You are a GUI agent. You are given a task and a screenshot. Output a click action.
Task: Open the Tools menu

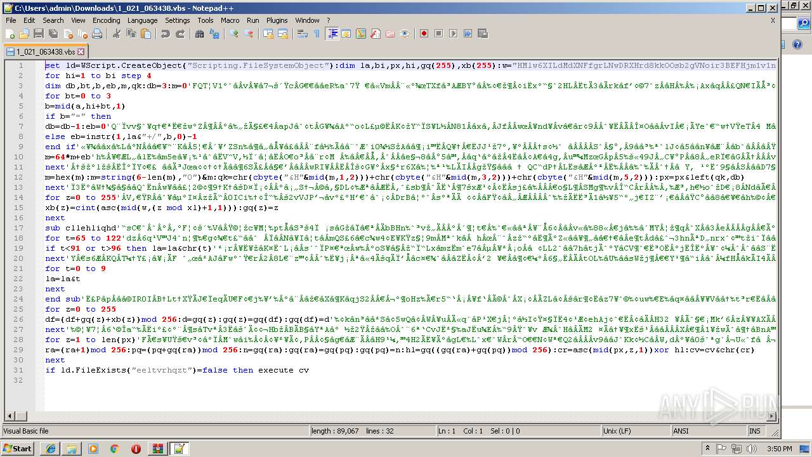coord(206,20)
